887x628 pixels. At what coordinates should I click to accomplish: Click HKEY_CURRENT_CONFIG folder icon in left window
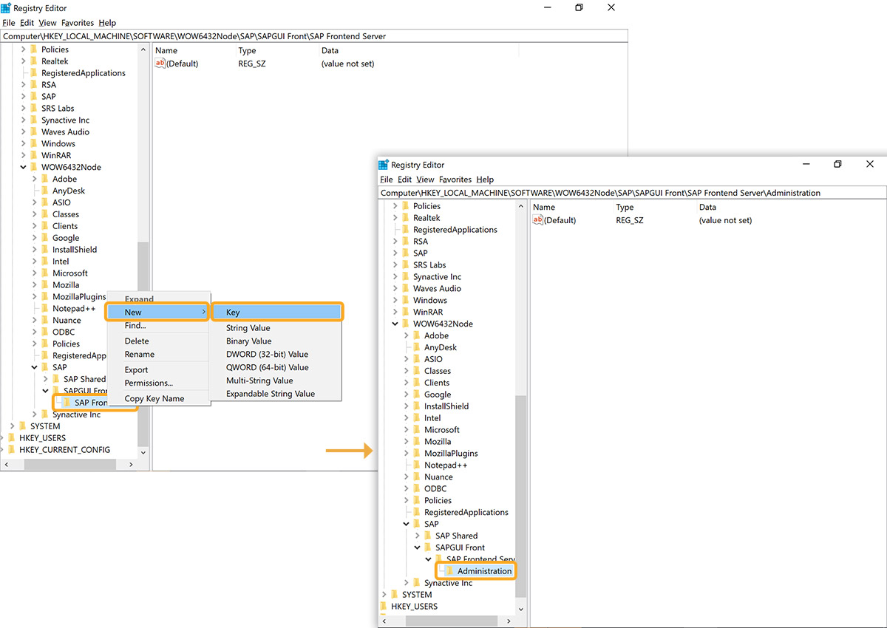click(x=10, y=450)
